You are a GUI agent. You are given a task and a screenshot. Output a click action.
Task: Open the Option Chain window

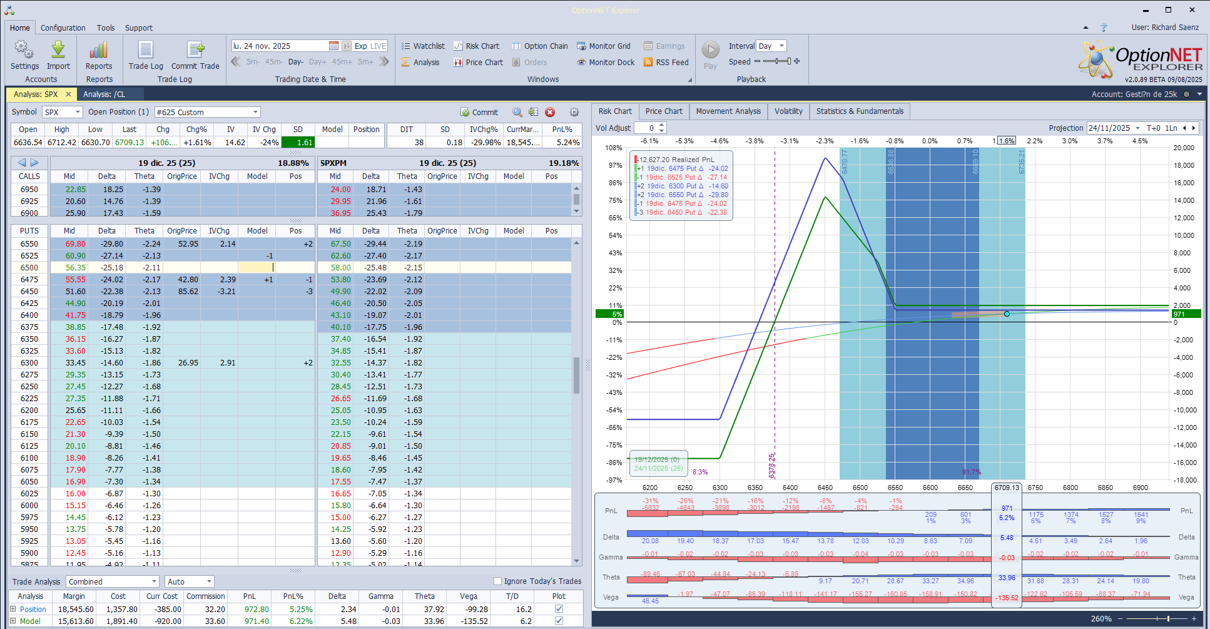click(539, 46)
